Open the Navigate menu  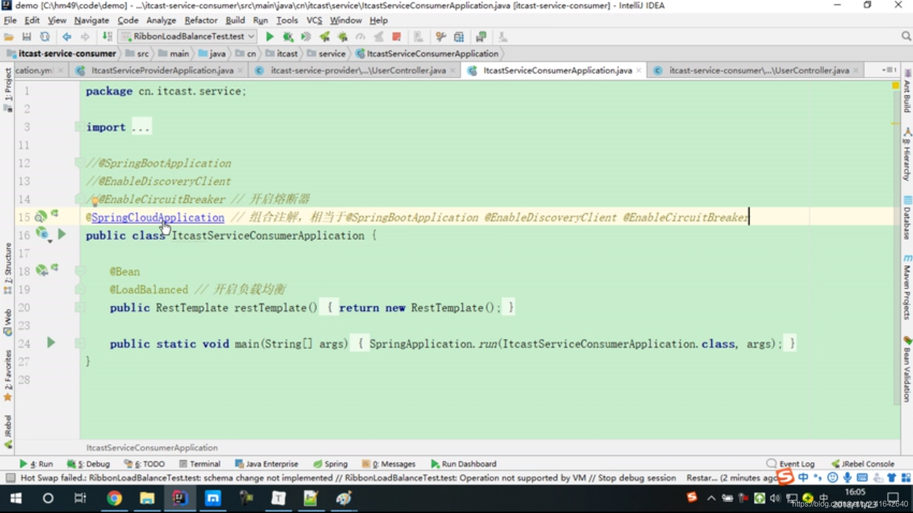91,20
